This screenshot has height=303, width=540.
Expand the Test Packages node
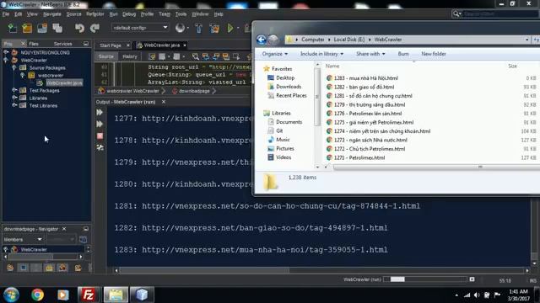[x=14, y=90]
